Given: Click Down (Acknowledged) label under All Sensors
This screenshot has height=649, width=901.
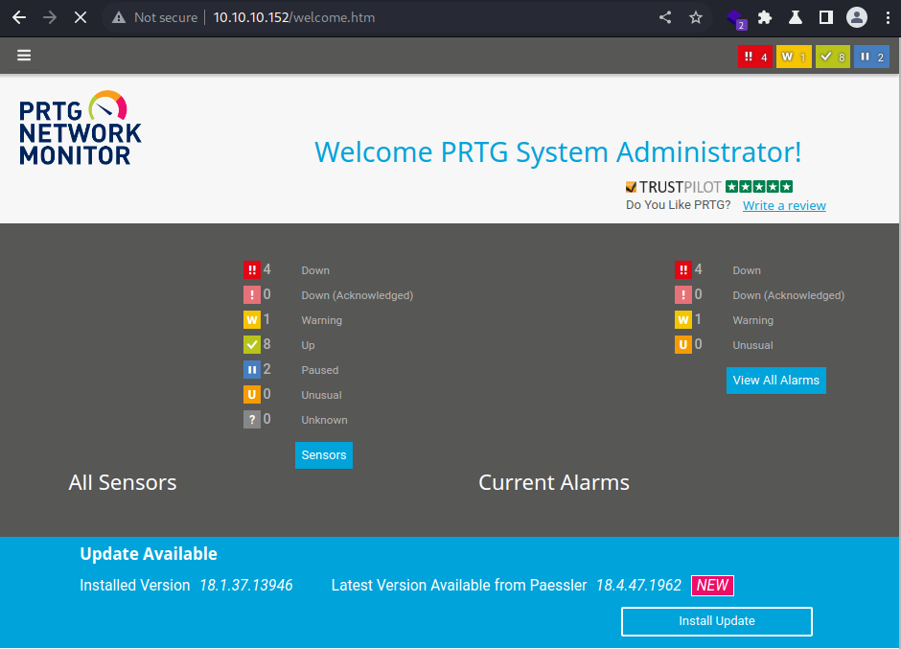Looking at the screenshot, I should (x=357, y=295).
